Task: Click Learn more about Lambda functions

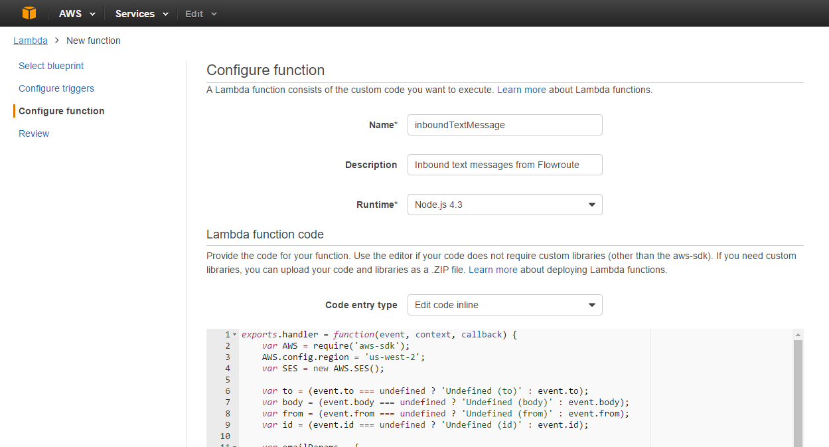Action: 522,90
